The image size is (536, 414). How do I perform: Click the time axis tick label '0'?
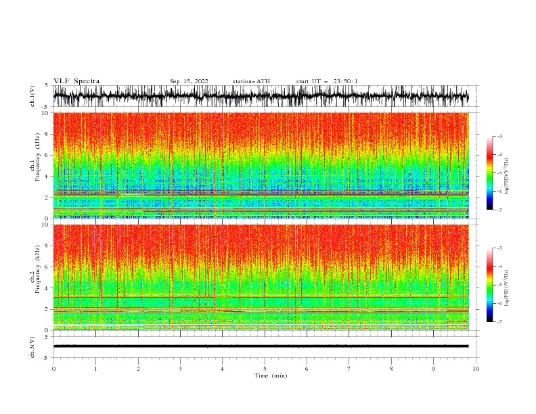tap(53, 369)
